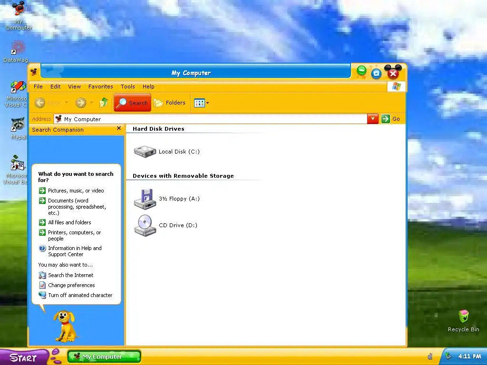Click the Forward arrow toolbar button
This screenshot has width=487, height=365.
click(81, 103)
